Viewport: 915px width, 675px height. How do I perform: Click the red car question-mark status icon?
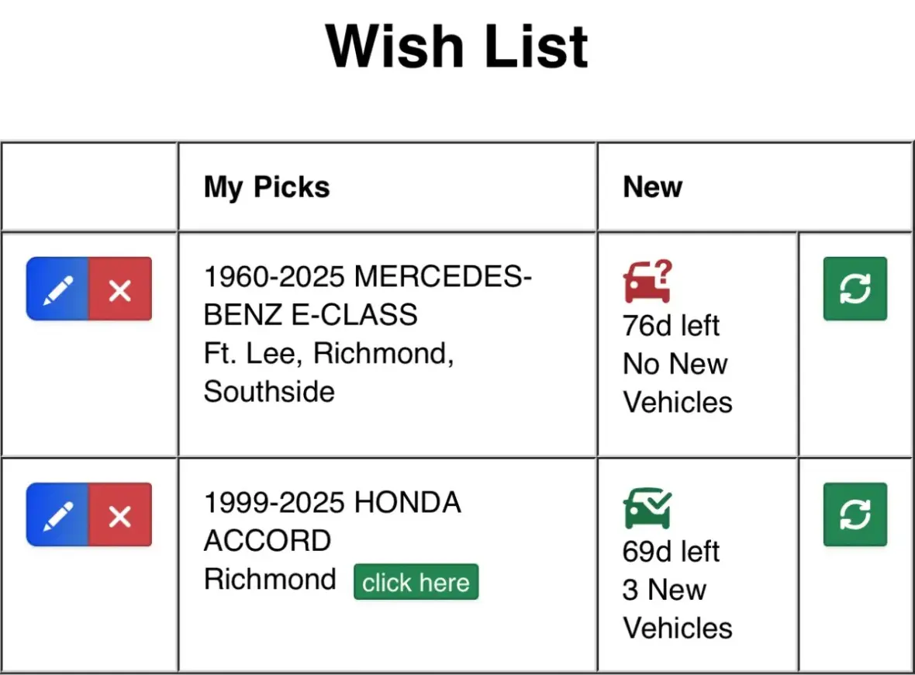click(647, 282)
